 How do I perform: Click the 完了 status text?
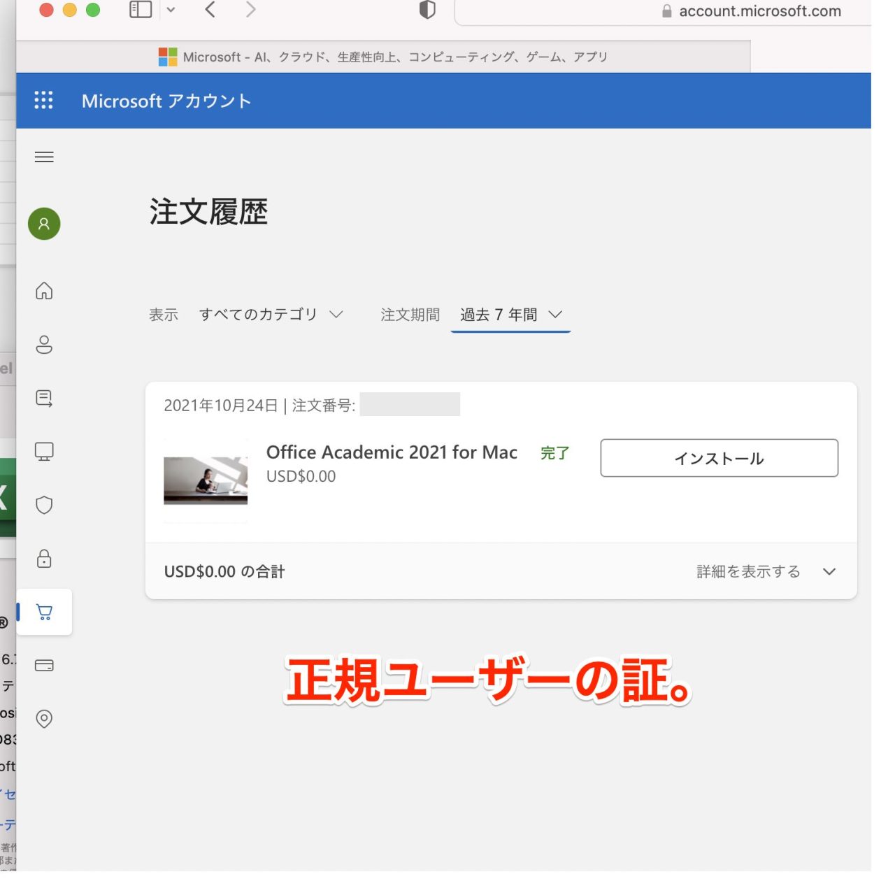point(555,453)
